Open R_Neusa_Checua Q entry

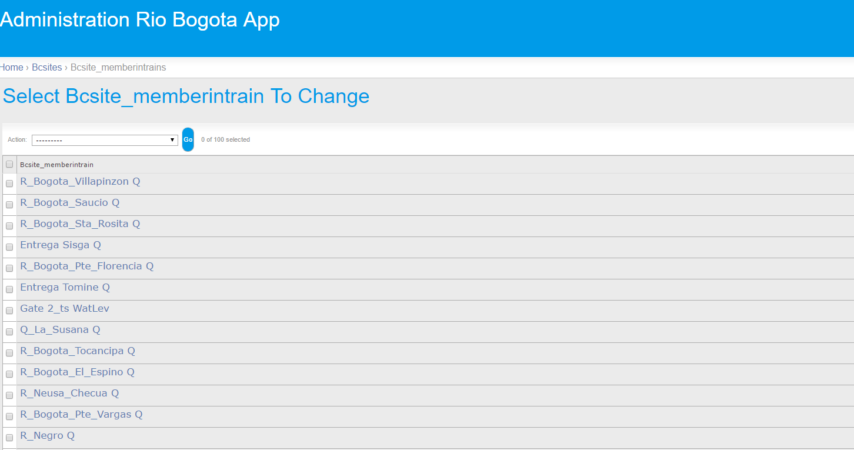tap(70, 394)
